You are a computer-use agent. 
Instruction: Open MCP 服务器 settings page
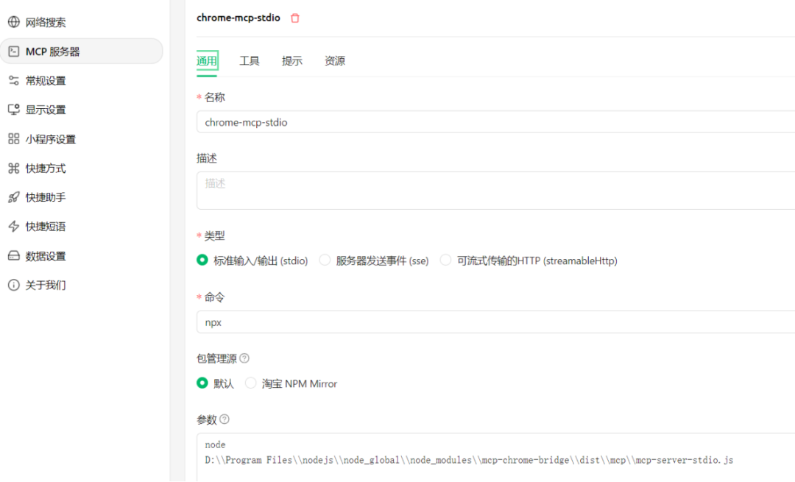point(81,52)
